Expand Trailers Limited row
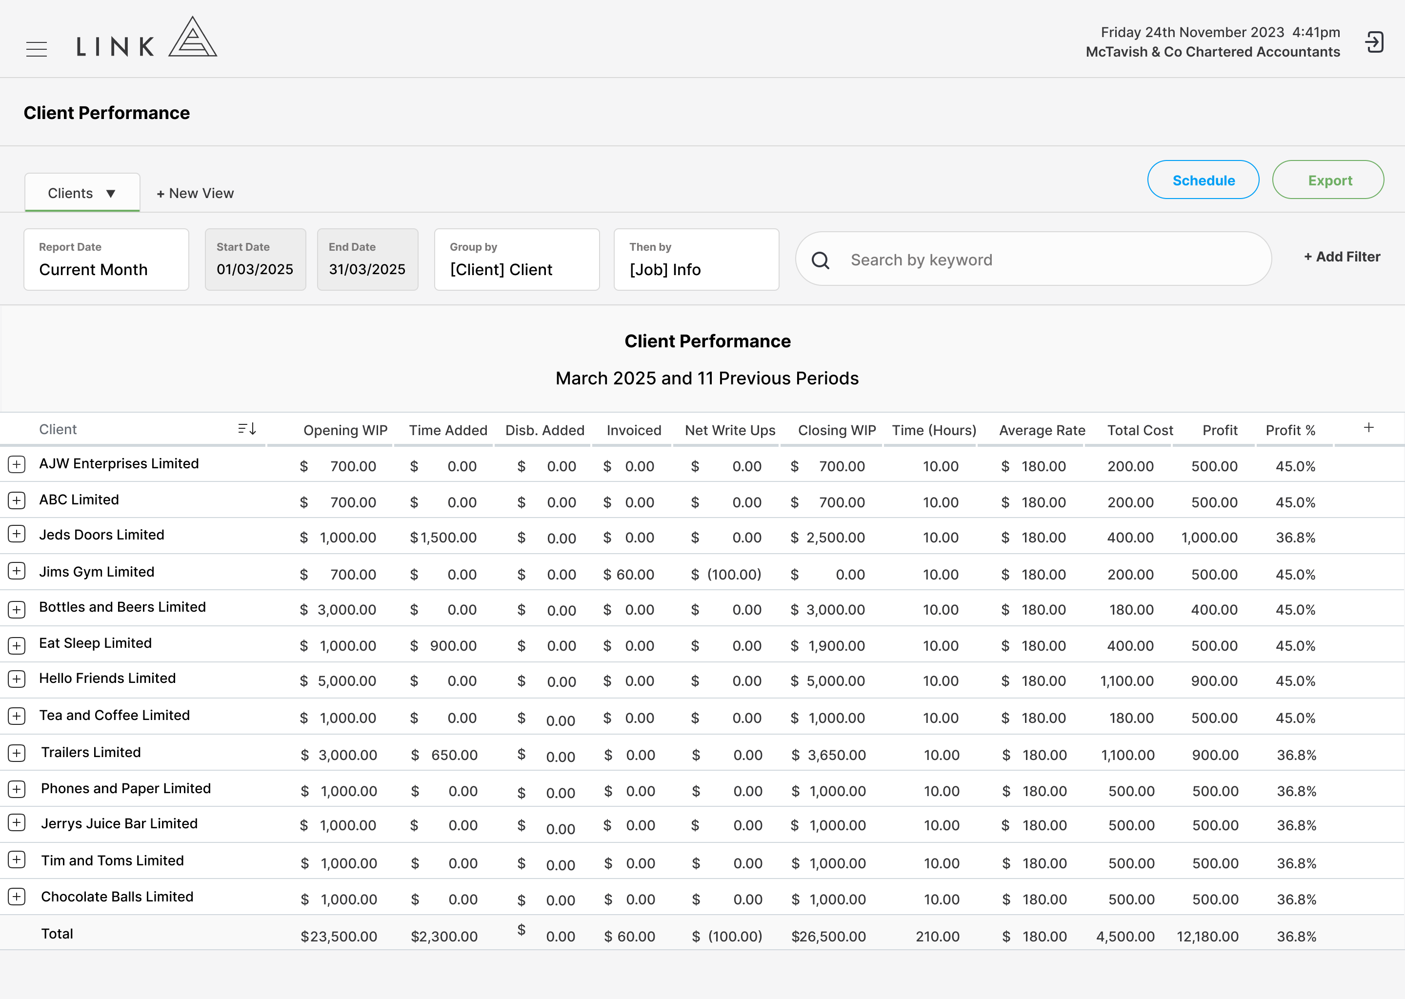 (17, 753)
